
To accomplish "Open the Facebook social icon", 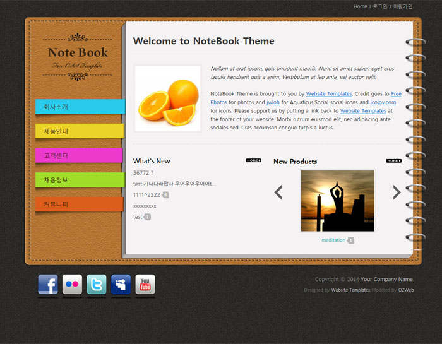I will (x=48, y=285).
